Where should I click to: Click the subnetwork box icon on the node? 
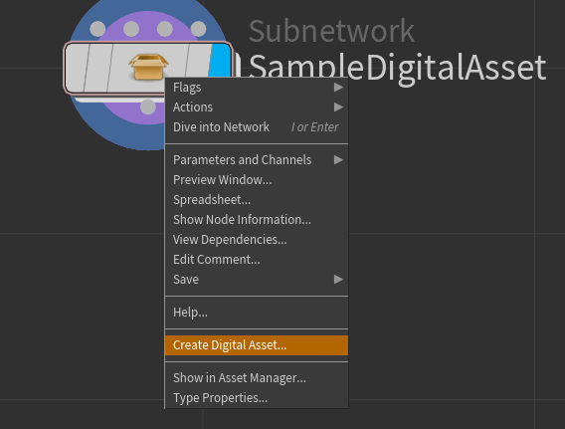pos(148,66)
